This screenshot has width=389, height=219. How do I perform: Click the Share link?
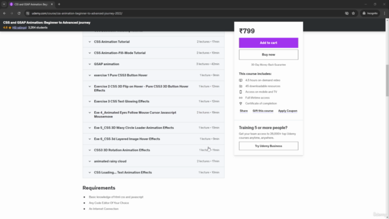pyautogui.click(x=244, y=111)
